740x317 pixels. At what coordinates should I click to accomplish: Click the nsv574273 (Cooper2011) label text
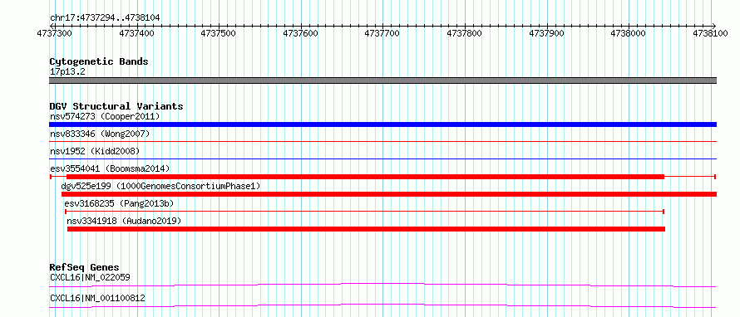coord(105,116)
